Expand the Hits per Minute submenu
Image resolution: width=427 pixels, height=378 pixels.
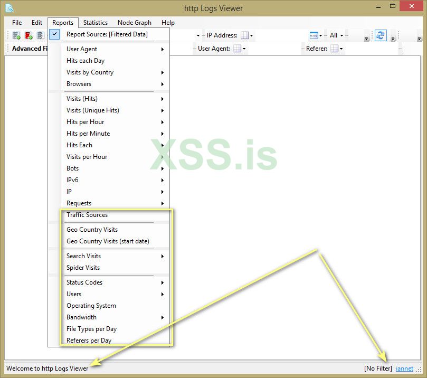[x=109, y=134]
